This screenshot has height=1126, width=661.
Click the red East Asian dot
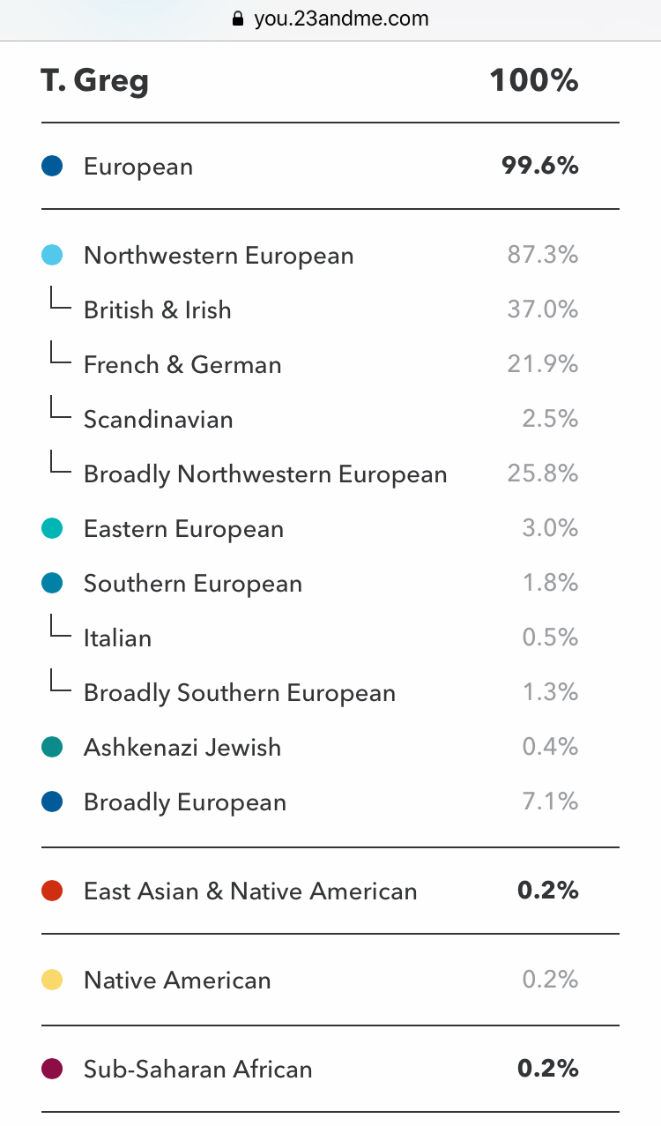pyautogui.click(x=52, y=891)
